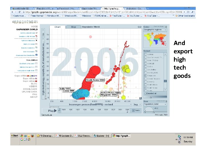The height and width of the screenshot is (154, 206).
Task: Open the DOWNLOADS link
Action: point(30,89)
